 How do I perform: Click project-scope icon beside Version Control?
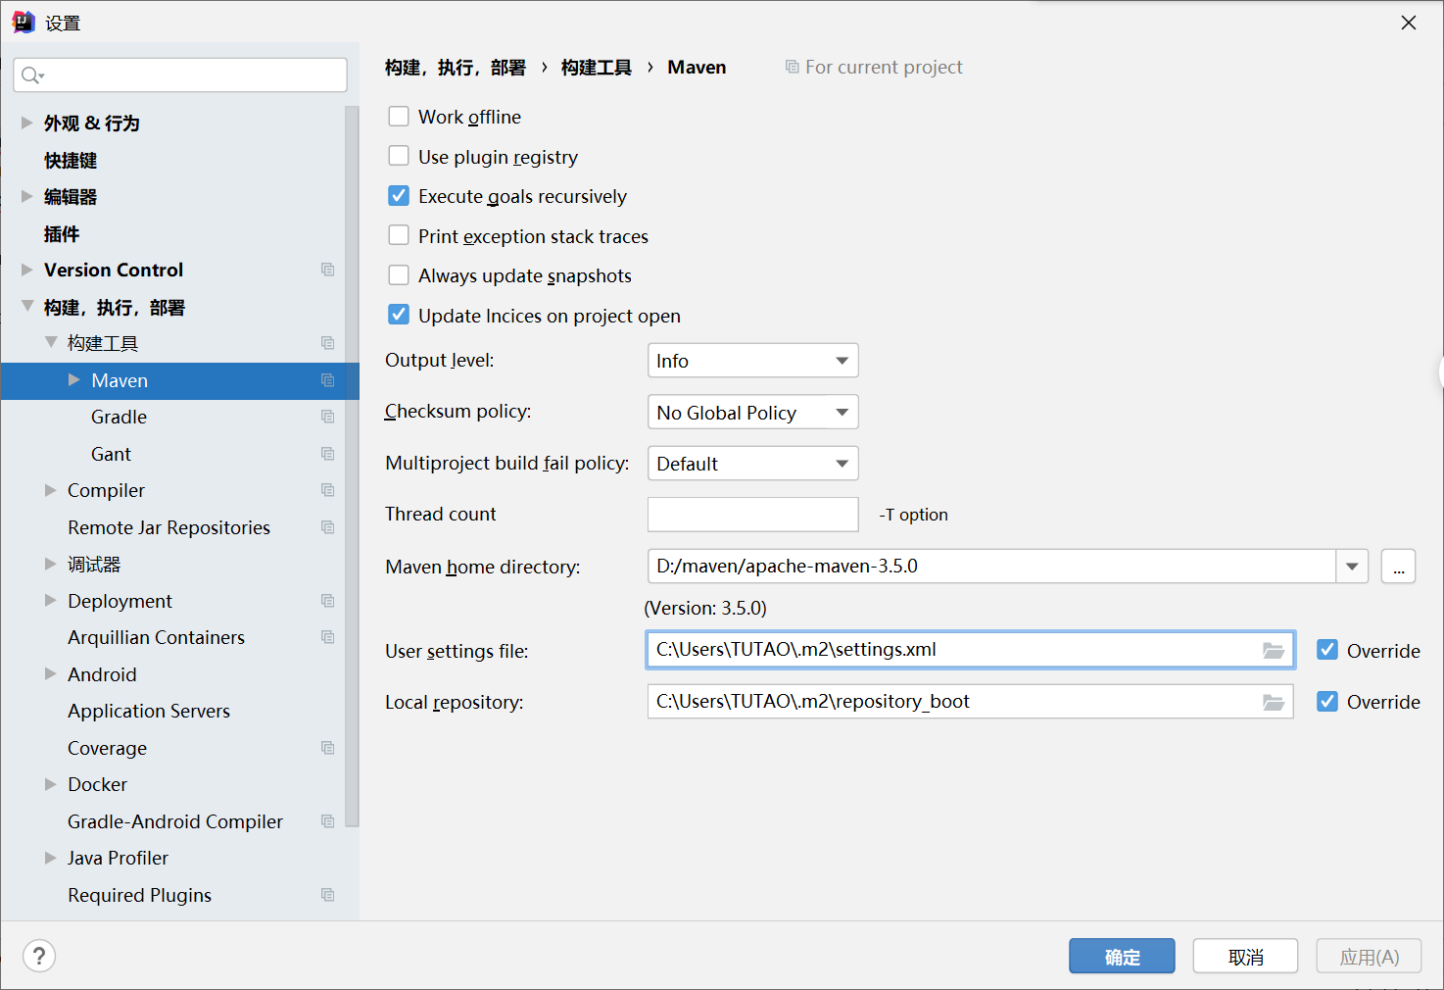coord(328,270)
